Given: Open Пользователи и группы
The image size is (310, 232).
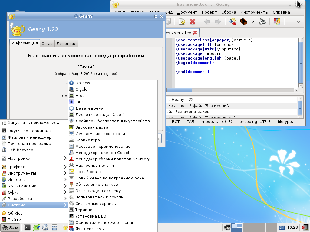Looking at the screenshot, I should (113, 197).
